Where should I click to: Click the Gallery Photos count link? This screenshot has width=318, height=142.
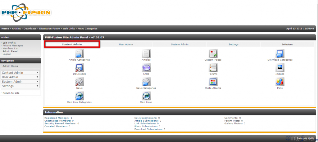(x=235, y=123)
